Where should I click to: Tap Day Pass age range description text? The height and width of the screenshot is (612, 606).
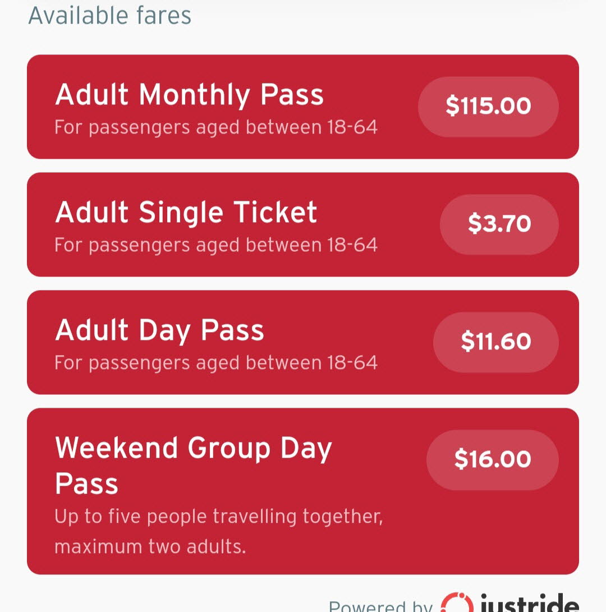(x=216, y=363)
